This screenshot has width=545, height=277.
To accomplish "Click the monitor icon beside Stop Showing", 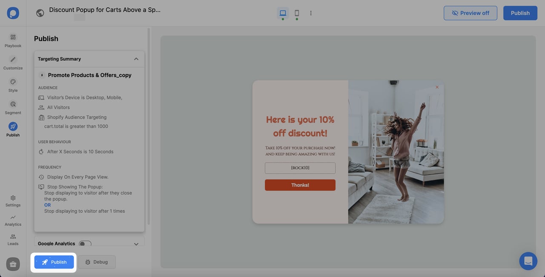I will point(41,187).
